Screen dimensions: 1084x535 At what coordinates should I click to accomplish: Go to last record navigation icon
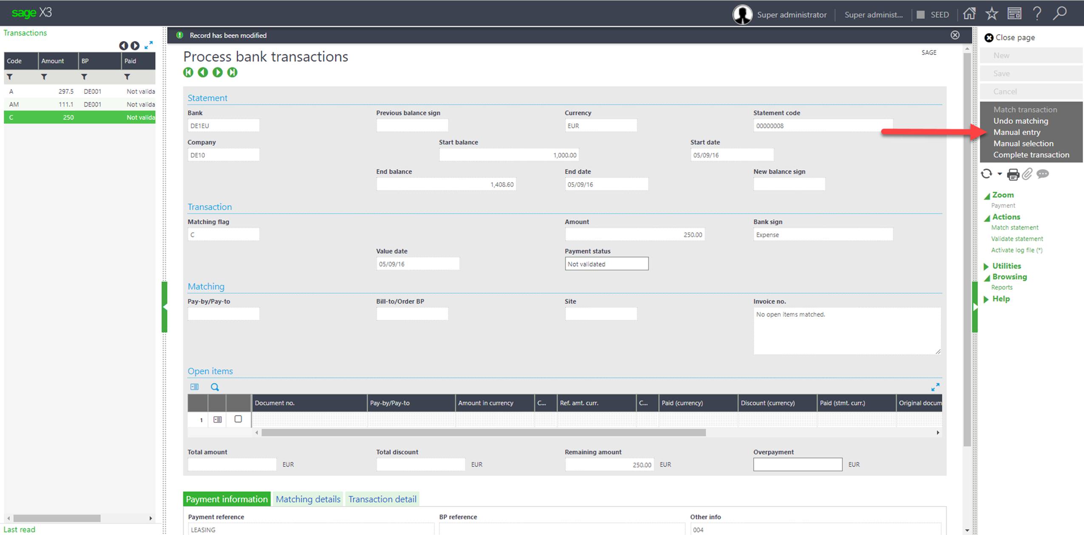[x=232, y=73]
